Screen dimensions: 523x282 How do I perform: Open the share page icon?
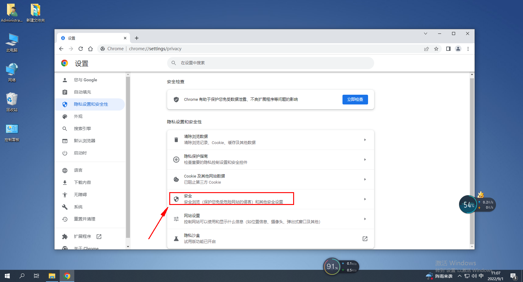tap(426, 49)
